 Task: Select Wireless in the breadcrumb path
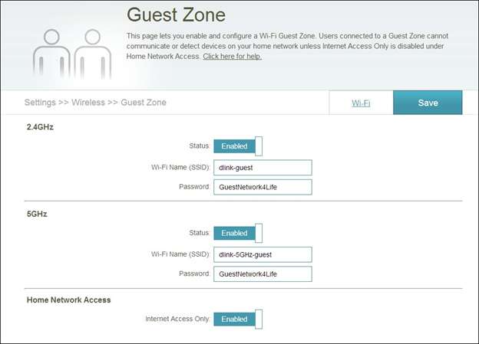[x=88, y=103]
